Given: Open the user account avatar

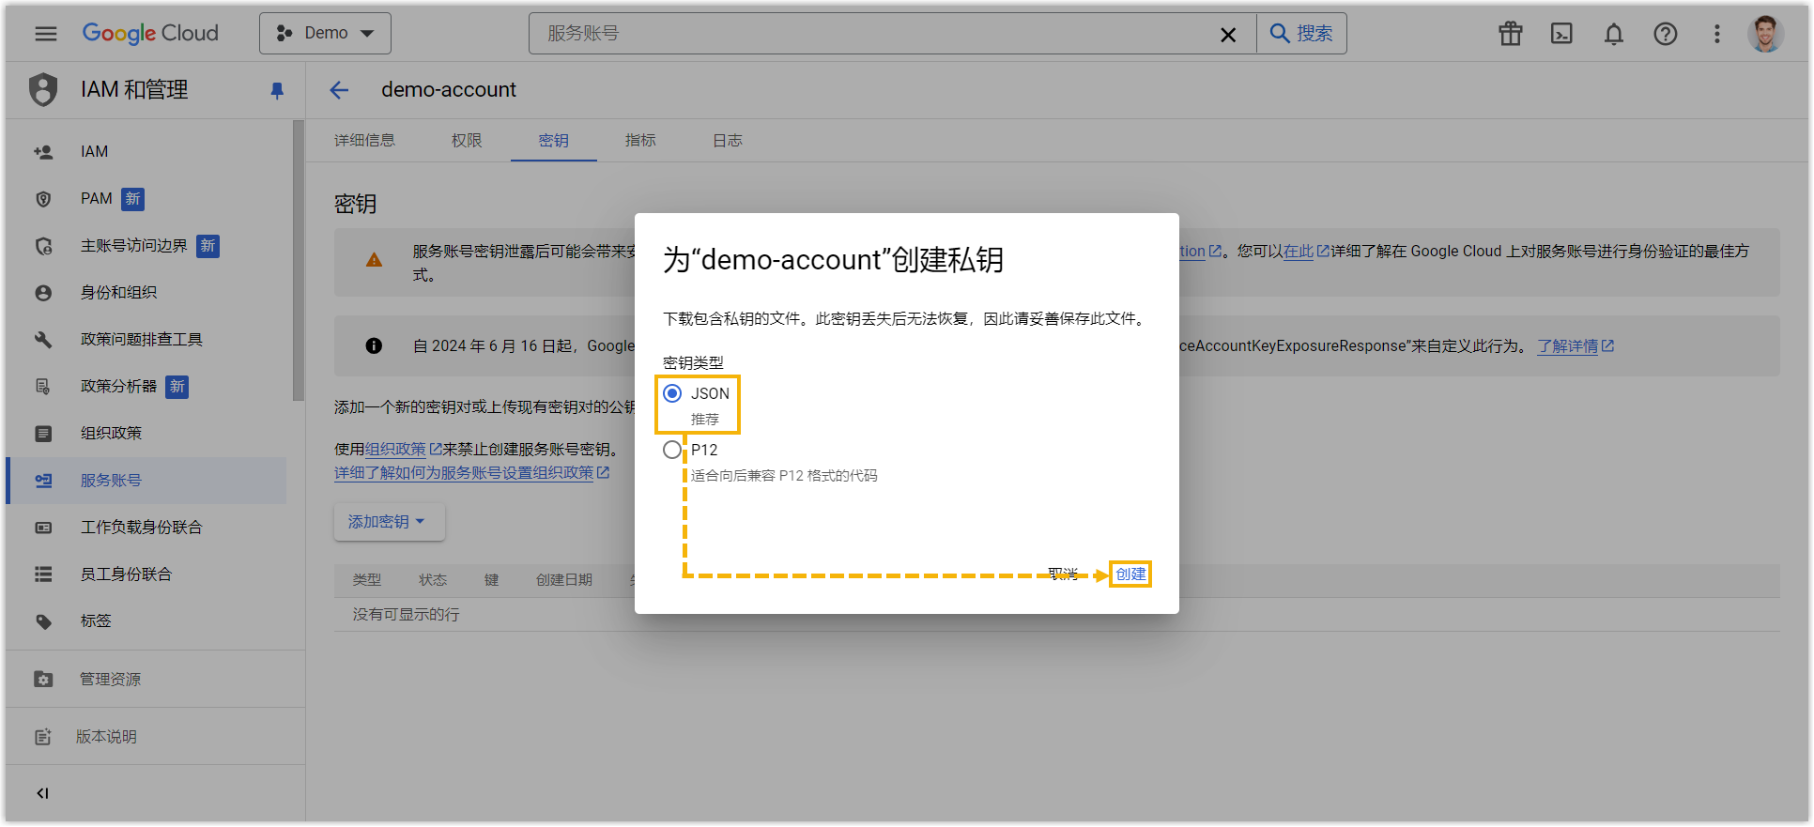Looking at the screenshot, I should [x=1765, y=34].
